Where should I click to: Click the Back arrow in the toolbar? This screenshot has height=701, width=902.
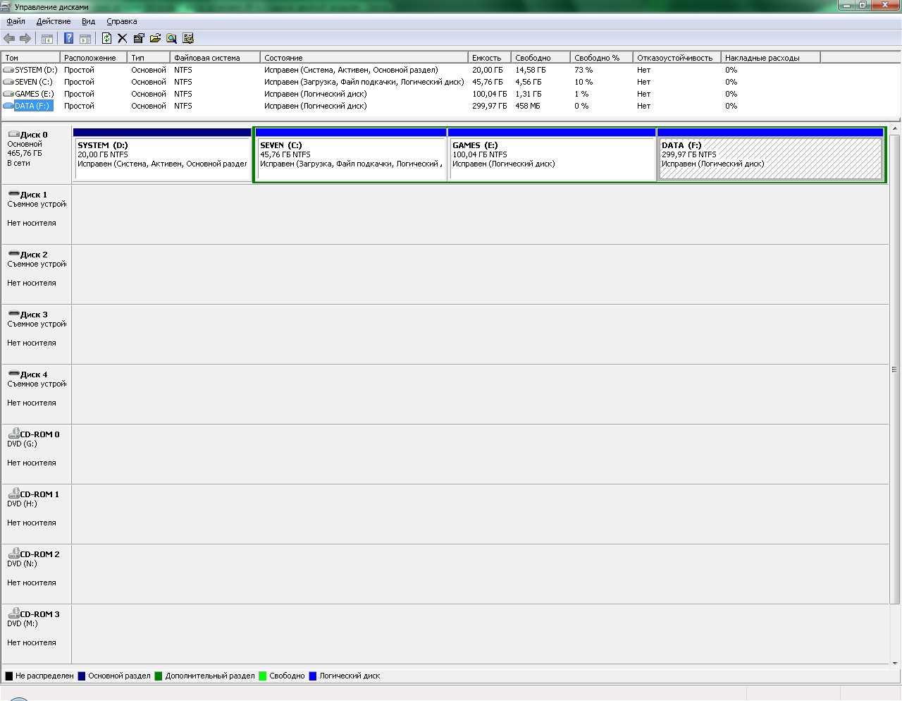[9, 38]
